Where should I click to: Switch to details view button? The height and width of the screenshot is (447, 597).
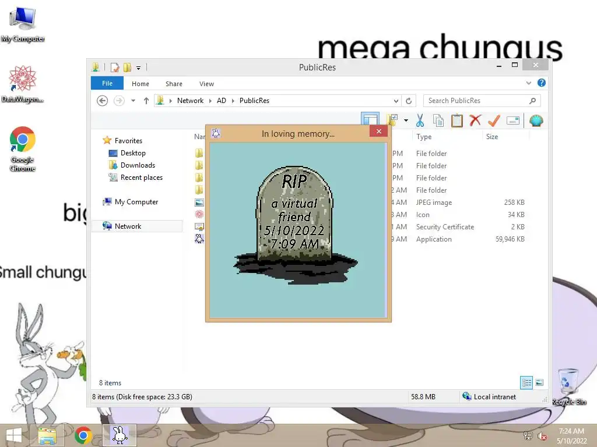pyautogui.click(x=526, y=382)
